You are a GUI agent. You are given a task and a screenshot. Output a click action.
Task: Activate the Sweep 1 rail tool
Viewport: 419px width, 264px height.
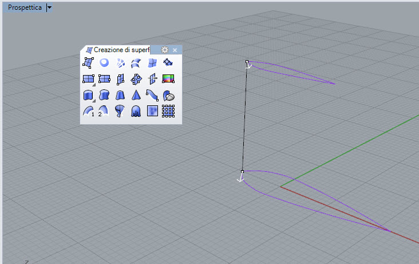(88, 111)
